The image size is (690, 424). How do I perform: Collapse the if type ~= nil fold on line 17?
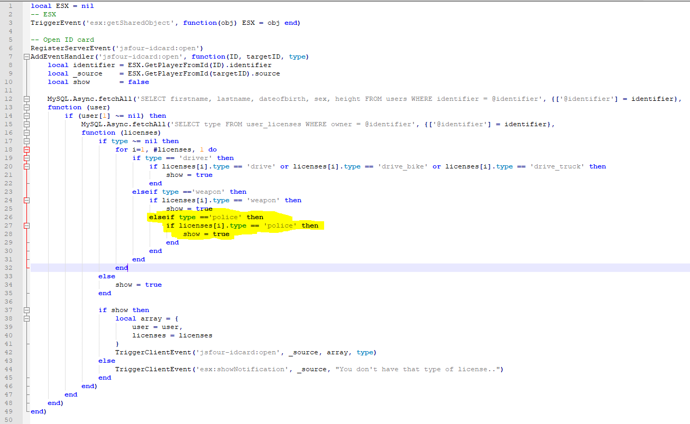[26, 141]
